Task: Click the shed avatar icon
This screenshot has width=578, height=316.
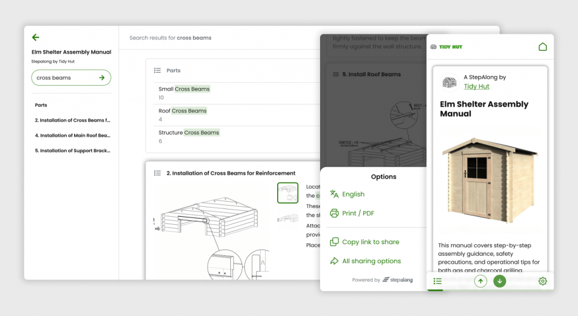Action: 449,82
